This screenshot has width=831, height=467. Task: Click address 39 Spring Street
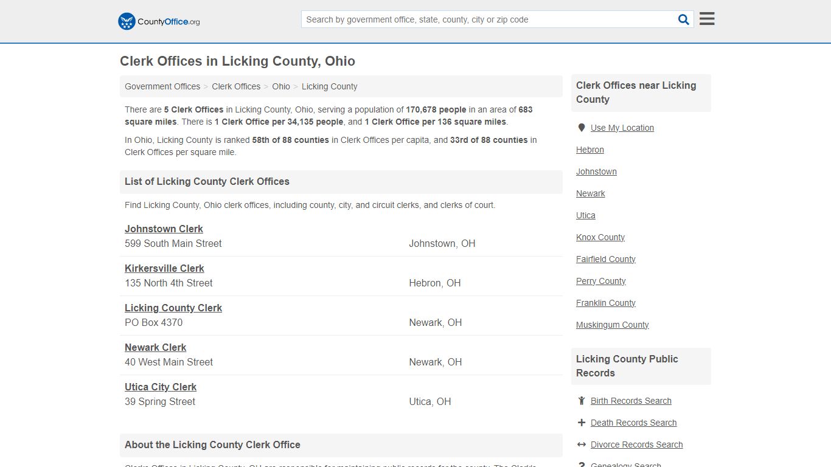[x=160, y=401]
